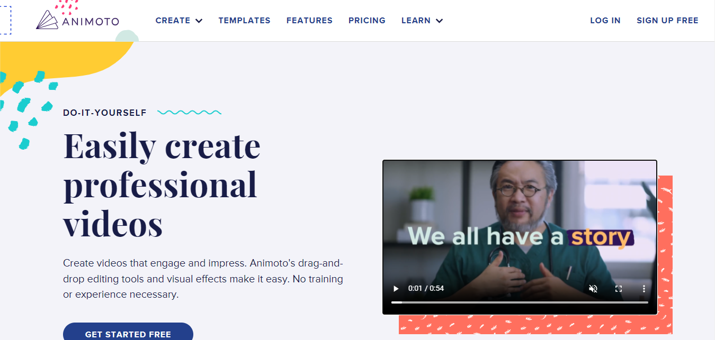The image size is (715, 340).
Task: Open the FEATURES page
Action: (x=309, y=21)
